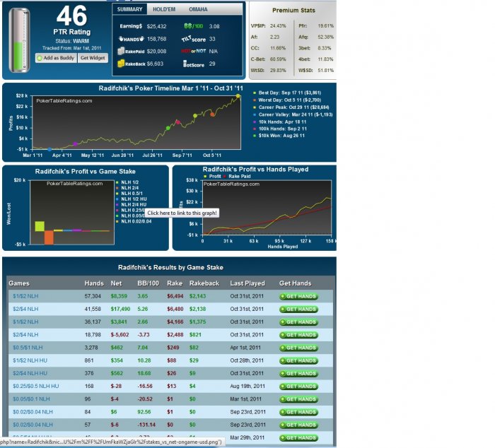Open the $2/$4 NLH HU game link
The height and width of the screenshot is (448, 495).
pyautogui.click(x=30, y=374)
